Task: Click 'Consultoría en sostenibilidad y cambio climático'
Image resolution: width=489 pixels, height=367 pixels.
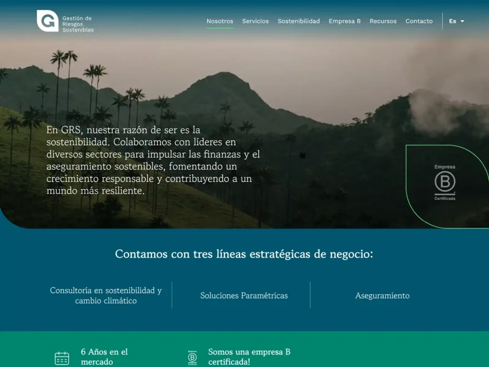Action: click(106, 295)
